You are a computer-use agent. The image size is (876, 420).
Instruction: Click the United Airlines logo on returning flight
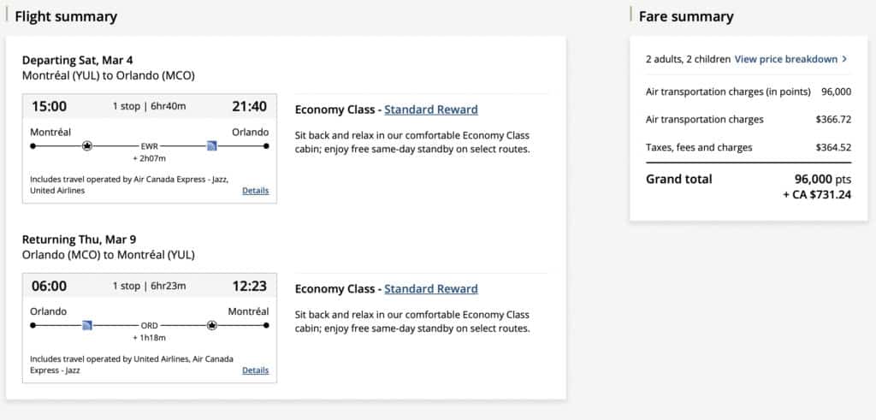pyautogui.click(x=87, y=325)
